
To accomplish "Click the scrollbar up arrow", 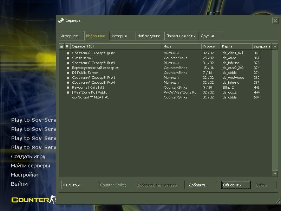I will click(275, 46).
